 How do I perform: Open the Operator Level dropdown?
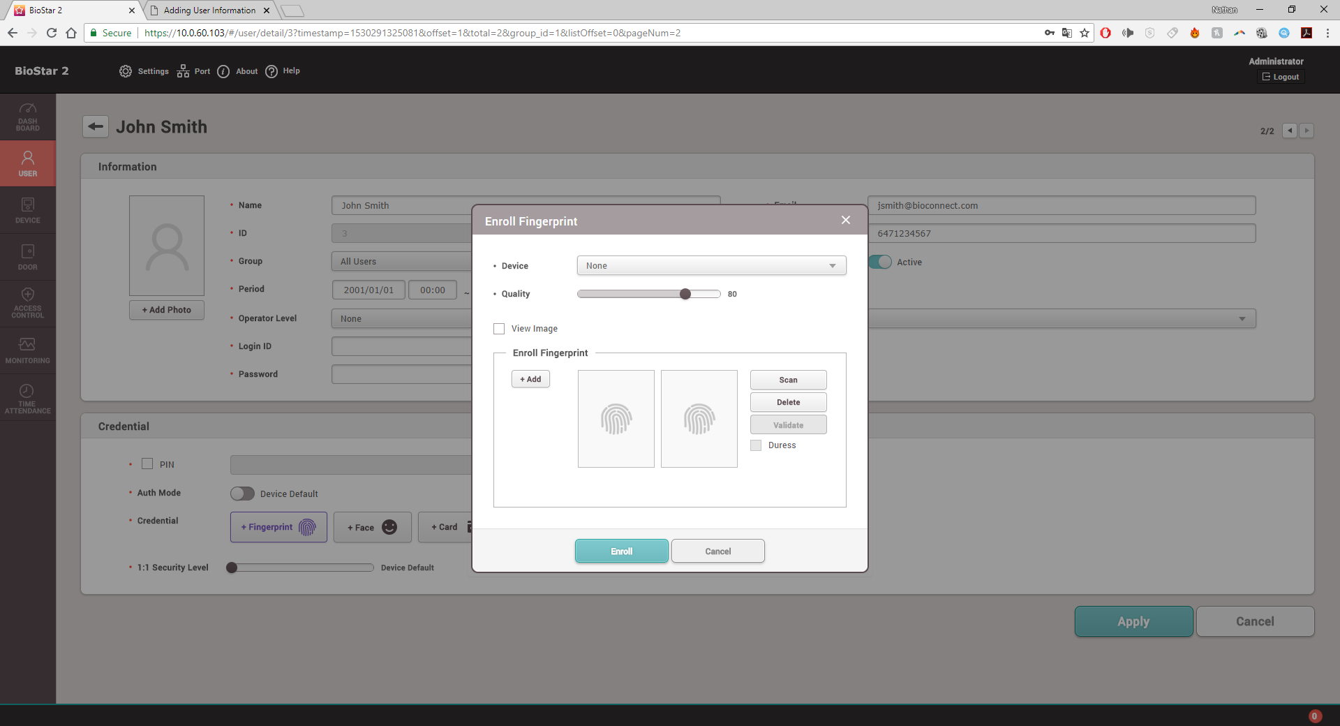point(401,319)
